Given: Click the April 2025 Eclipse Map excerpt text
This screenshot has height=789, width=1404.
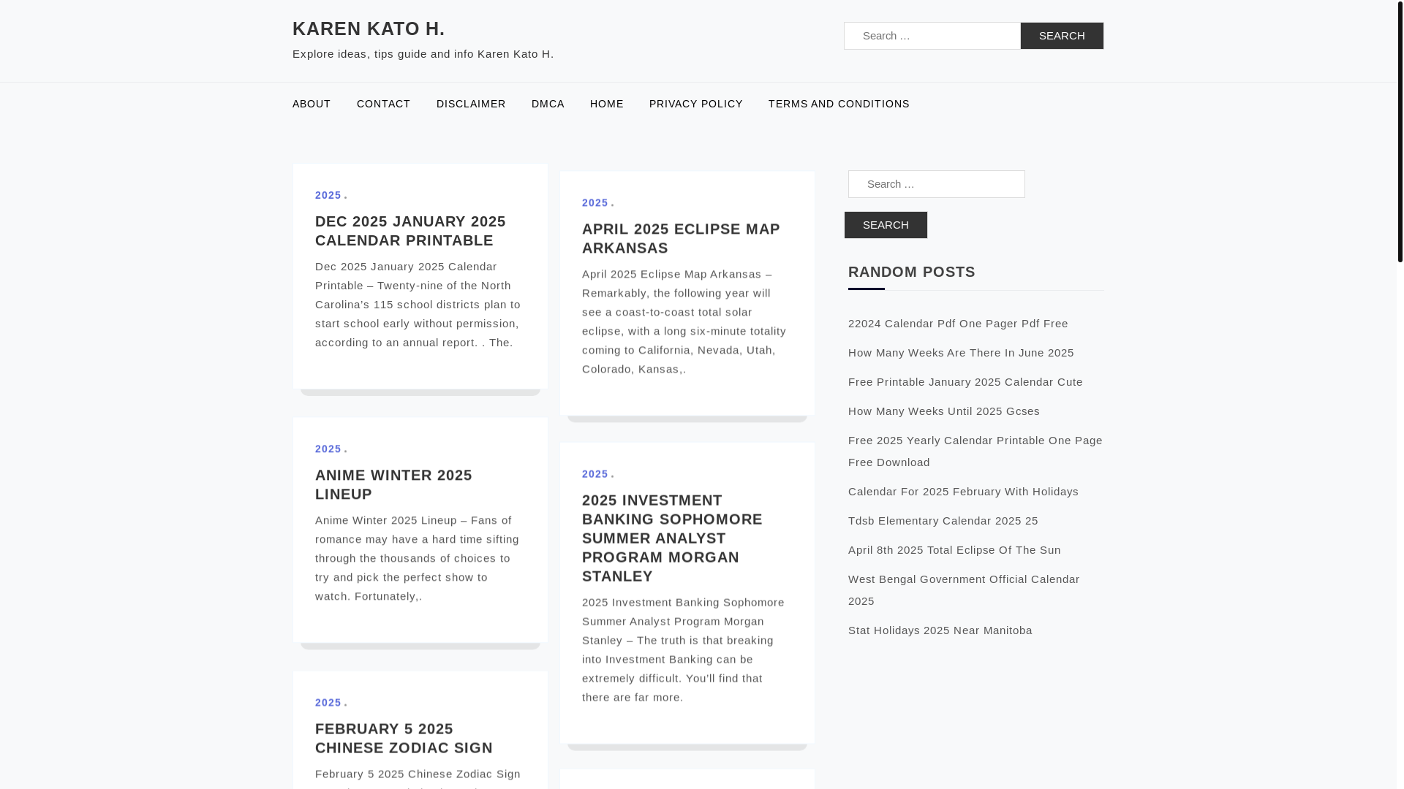Looking at the screenshot, I should 684,321.
